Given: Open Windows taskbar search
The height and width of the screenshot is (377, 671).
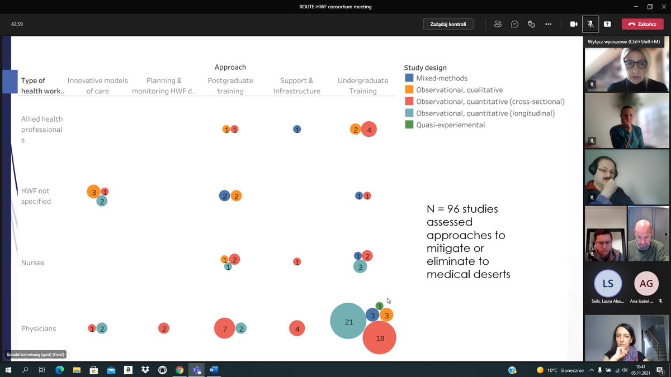Looking at the screenshot, I should pyautogui.click(x=25, y=370).
